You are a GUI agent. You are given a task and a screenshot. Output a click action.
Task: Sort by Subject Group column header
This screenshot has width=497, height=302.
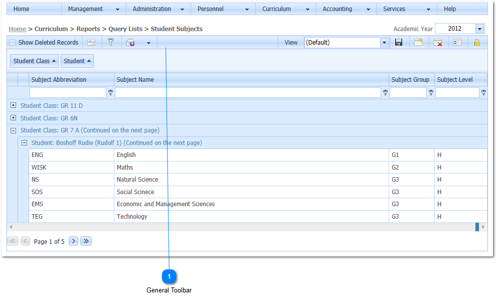(x=411, y=80)
